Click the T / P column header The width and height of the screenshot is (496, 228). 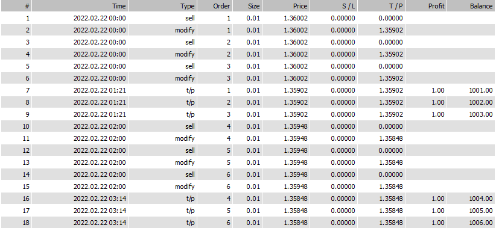click(381, 5)
